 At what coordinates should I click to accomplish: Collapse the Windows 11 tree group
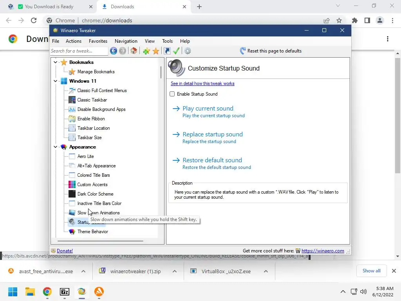[x=55, y=81]
